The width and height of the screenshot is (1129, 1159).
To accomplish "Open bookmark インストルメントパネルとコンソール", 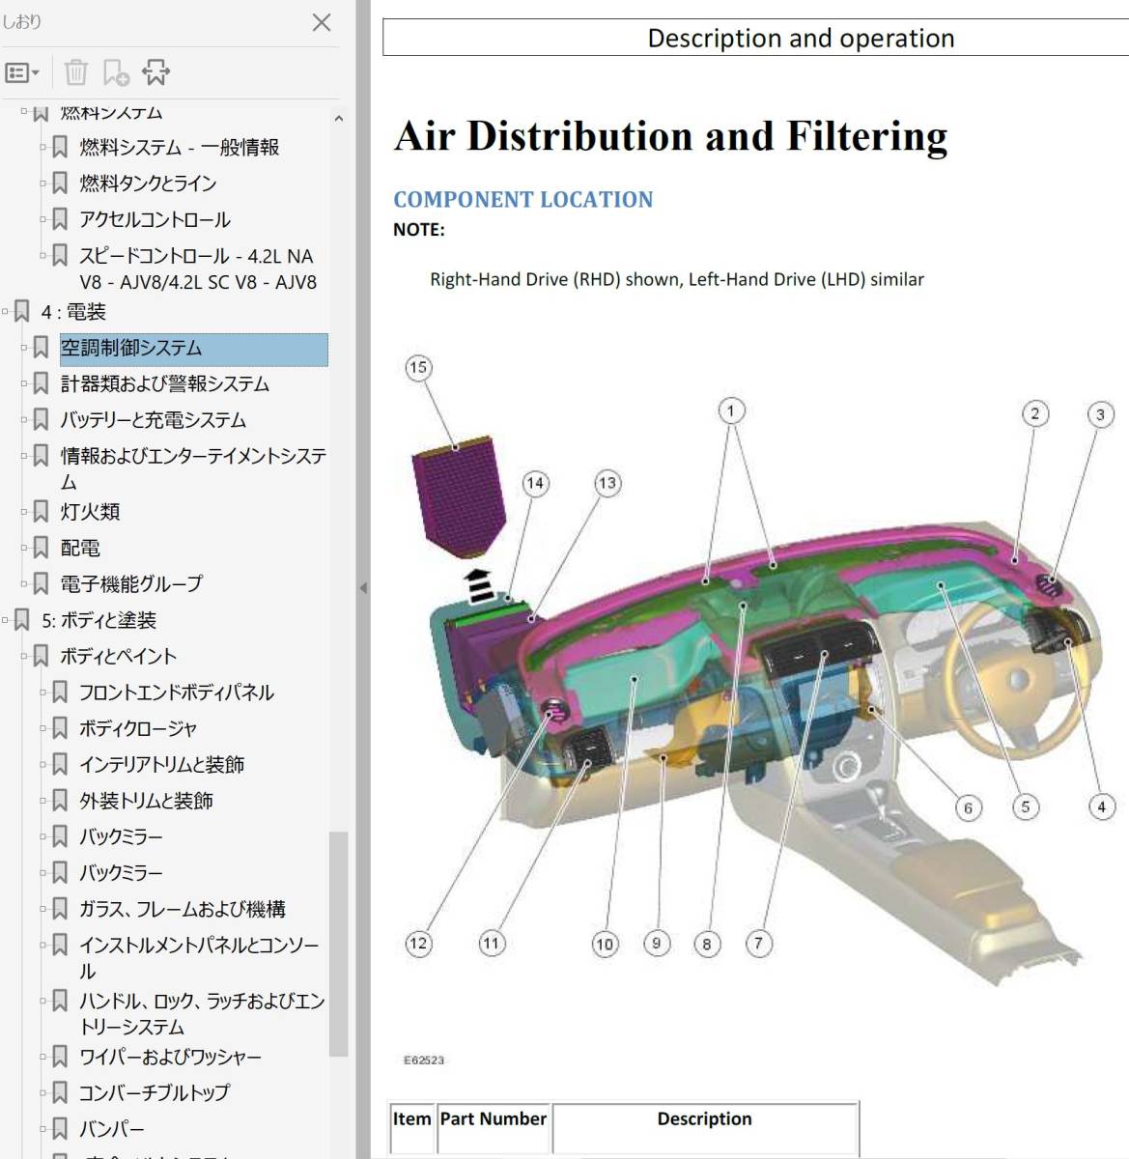I will [x=199, y=957].
